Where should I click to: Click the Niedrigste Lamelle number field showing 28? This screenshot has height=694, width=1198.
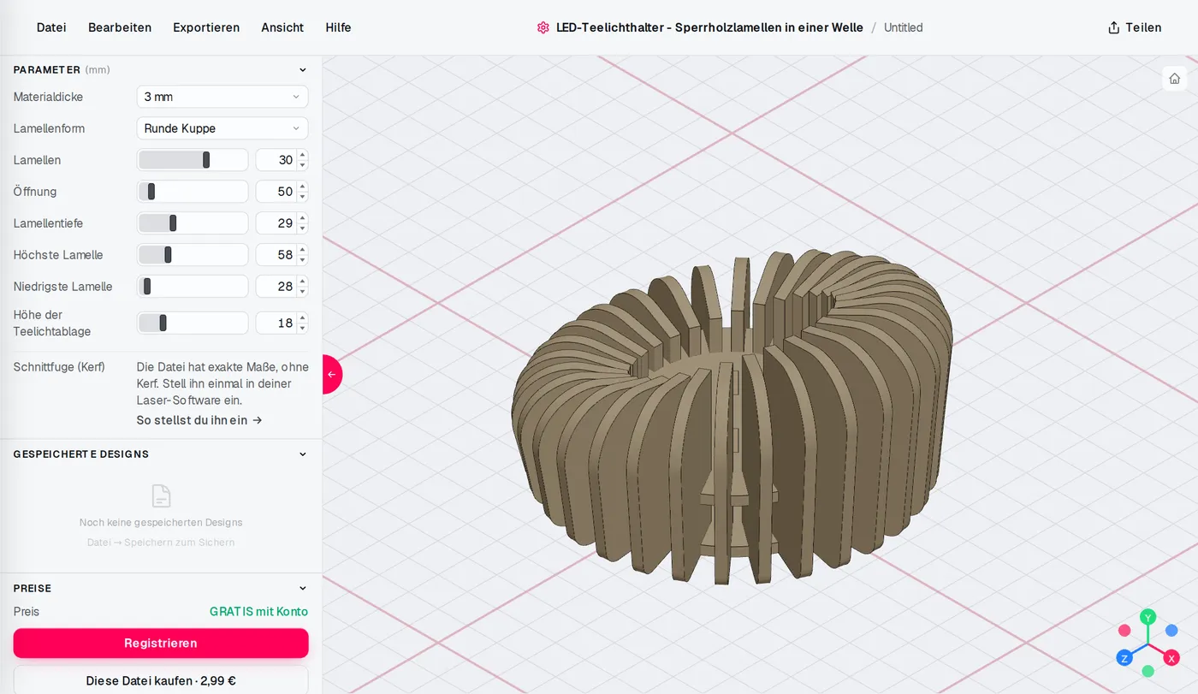[276, 287]
